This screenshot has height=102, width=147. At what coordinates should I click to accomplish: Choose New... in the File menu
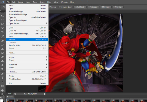pyautogui.click(x=27, y=6)
